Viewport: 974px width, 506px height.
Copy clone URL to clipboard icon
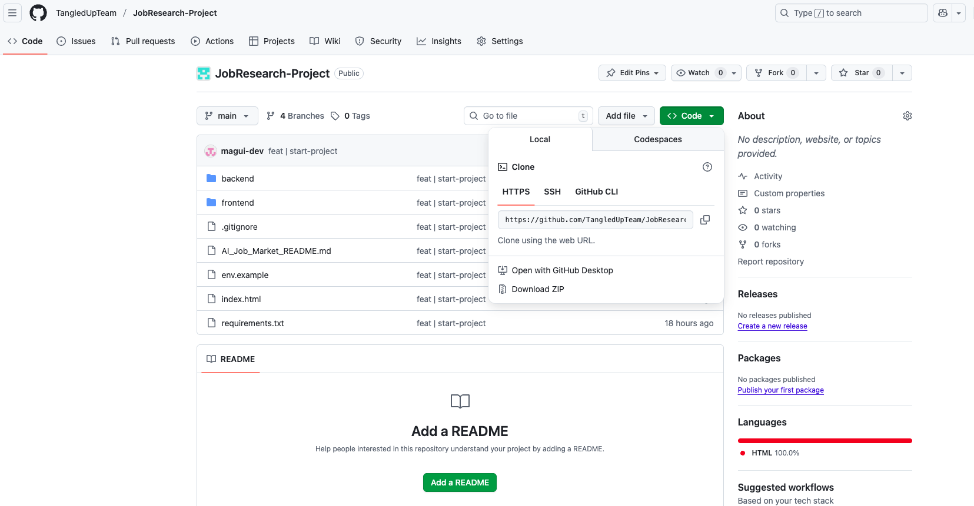click(705, 220)
